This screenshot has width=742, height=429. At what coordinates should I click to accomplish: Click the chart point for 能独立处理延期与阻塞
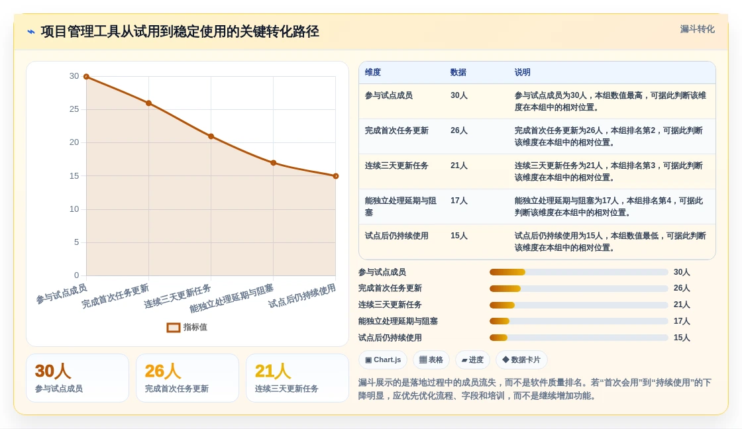tap(274, 163)
